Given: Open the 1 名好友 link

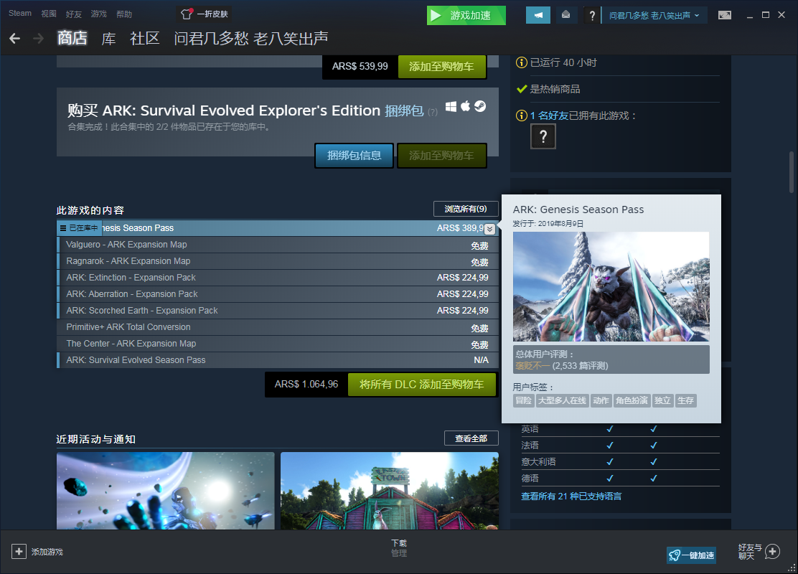Looking at the screenshot, I should (549, 116).
